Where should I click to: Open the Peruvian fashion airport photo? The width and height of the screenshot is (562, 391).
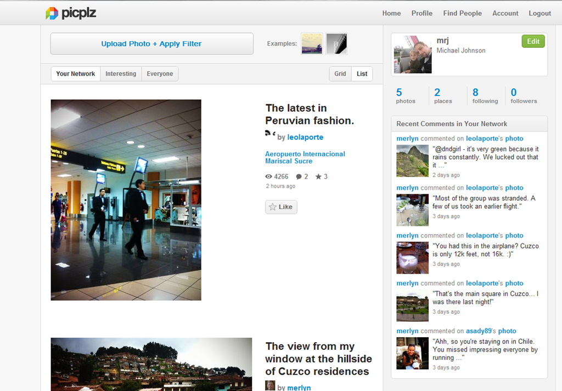point(126,200)
